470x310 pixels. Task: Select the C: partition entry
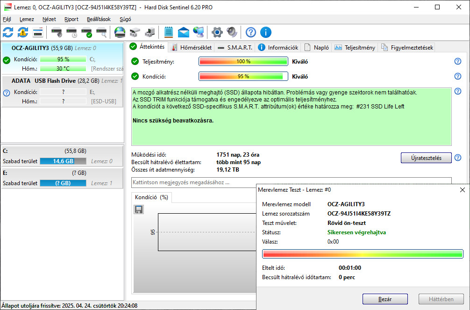(x=62, y=156)
